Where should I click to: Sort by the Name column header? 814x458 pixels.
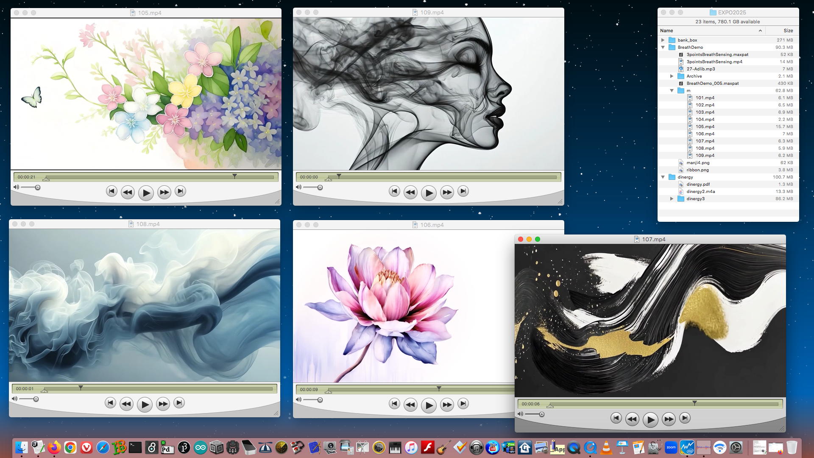click(666, 31)
